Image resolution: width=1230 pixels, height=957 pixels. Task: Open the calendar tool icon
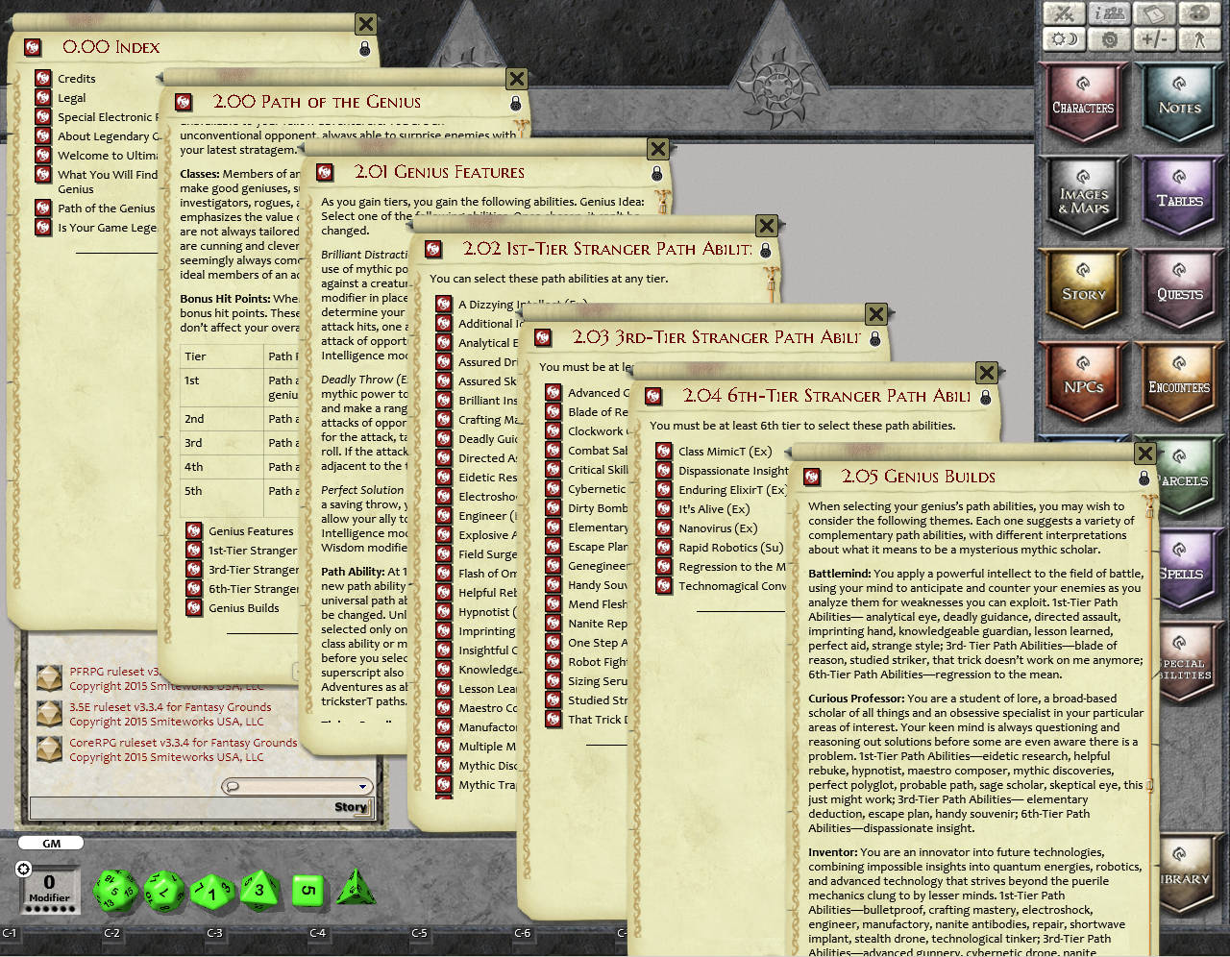click(1153, 13)
